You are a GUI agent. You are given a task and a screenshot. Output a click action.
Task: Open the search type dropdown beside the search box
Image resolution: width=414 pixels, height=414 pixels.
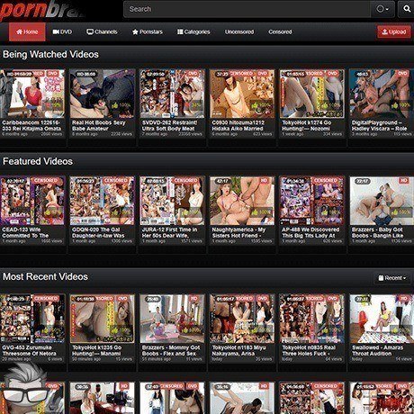(382, 9)
